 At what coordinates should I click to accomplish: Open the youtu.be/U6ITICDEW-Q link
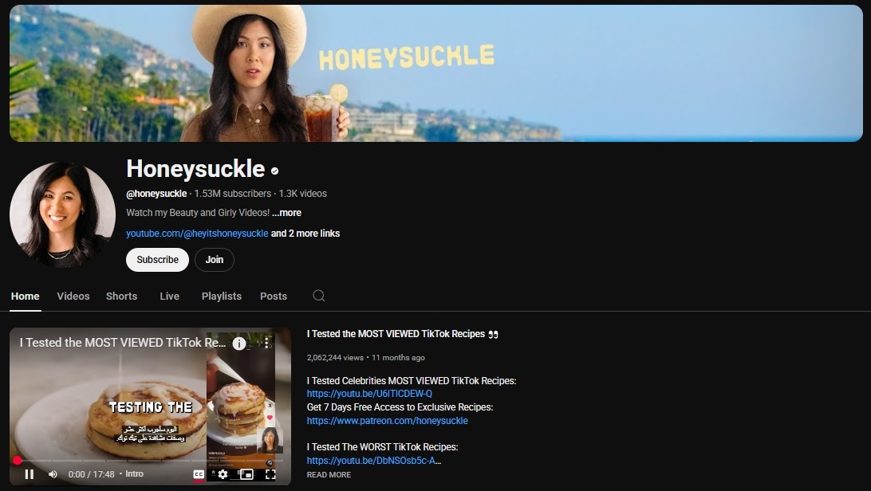pyautogui.click(x=369, y=394)
